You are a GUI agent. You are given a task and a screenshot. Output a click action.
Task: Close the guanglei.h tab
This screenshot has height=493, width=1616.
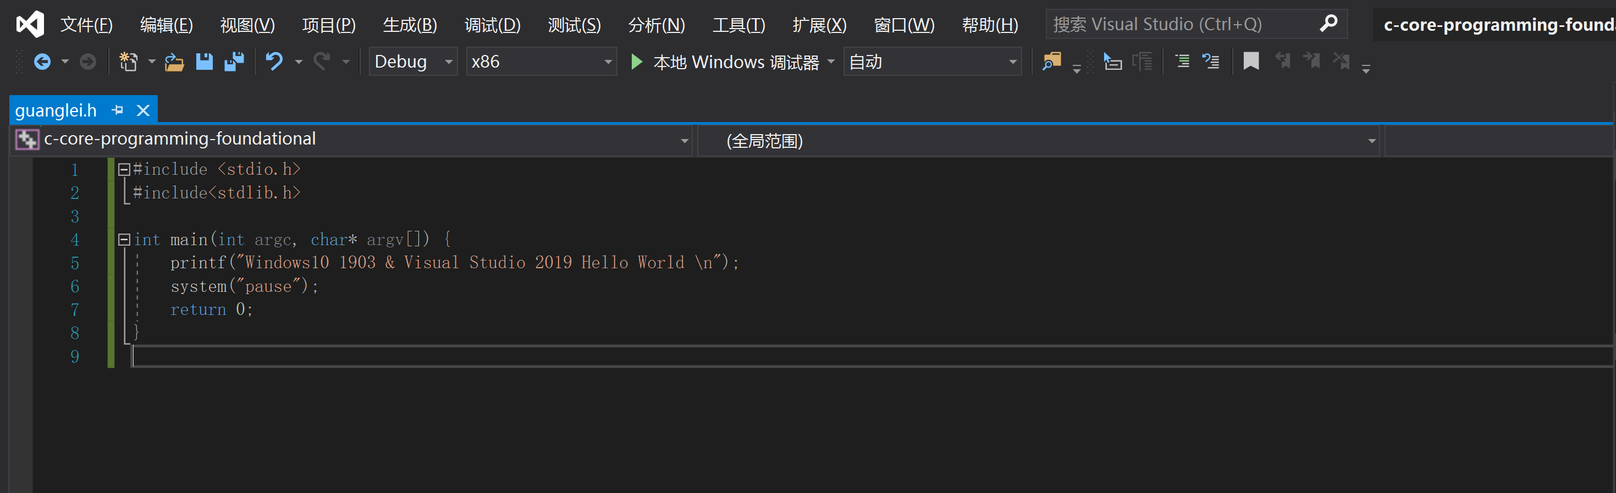click(143, 110)
